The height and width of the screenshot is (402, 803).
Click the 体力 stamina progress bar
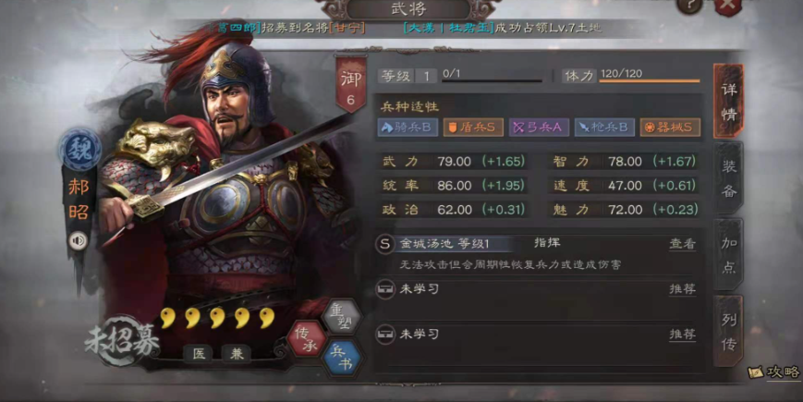pyautogui.click(x=650, y=81)
